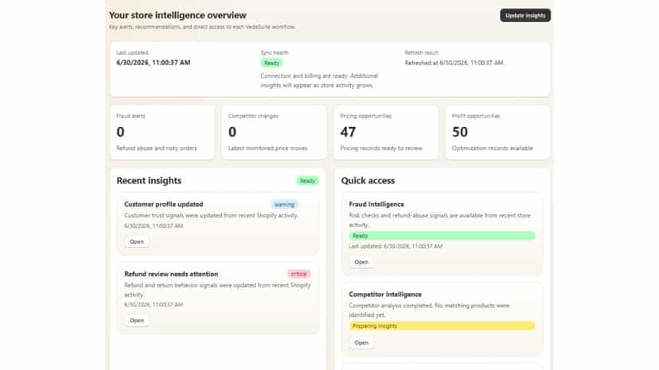Click the Competitor Intelligence title

pyautogui.click(x=385, y=295)
